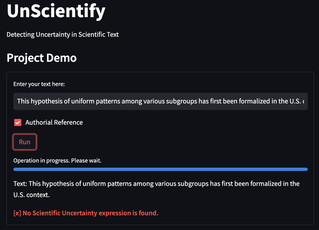
Task: Click the left end of the progress bar
Action: click(x=15, y=169)
